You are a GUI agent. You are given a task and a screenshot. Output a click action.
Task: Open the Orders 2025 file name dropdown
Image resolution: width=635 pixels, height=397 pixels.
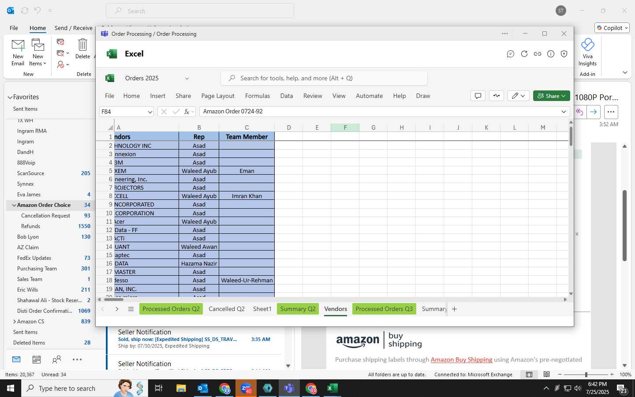click(187, 79)
